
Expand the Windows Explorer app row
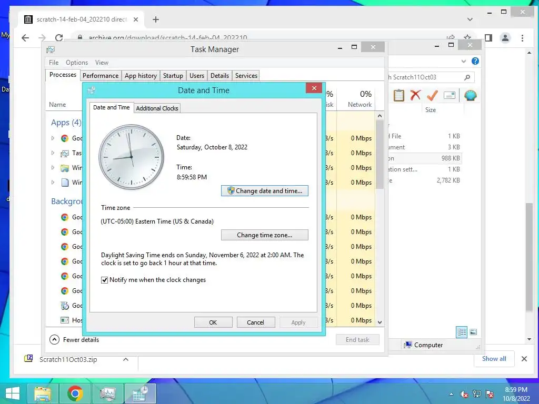pyautogui.click(x=53, y=168)
